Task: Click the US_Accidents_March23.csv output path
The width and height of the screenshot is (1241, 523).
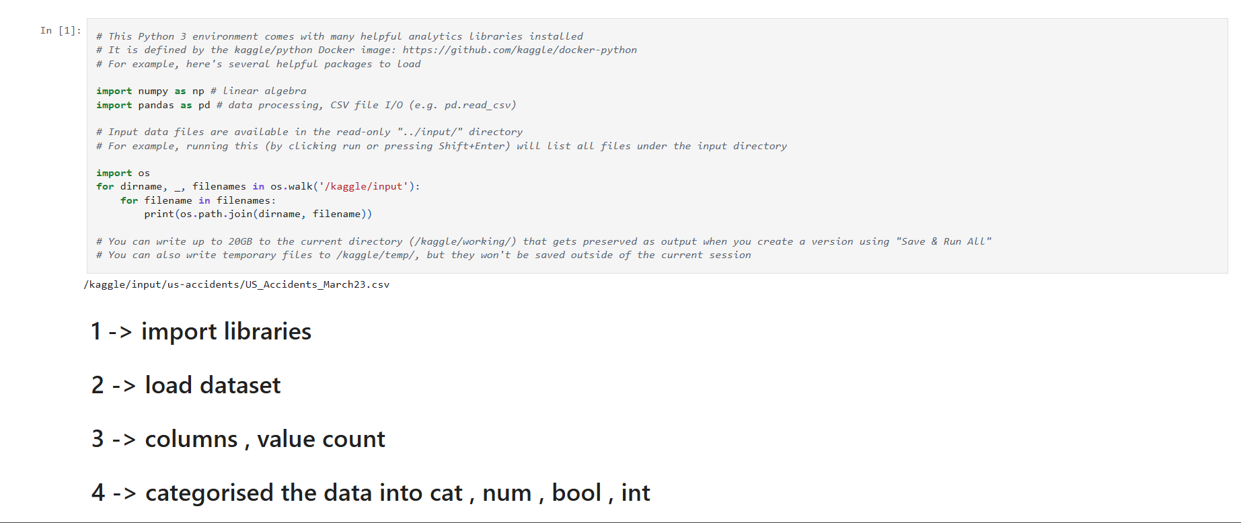Action: (x=237, y=284)
